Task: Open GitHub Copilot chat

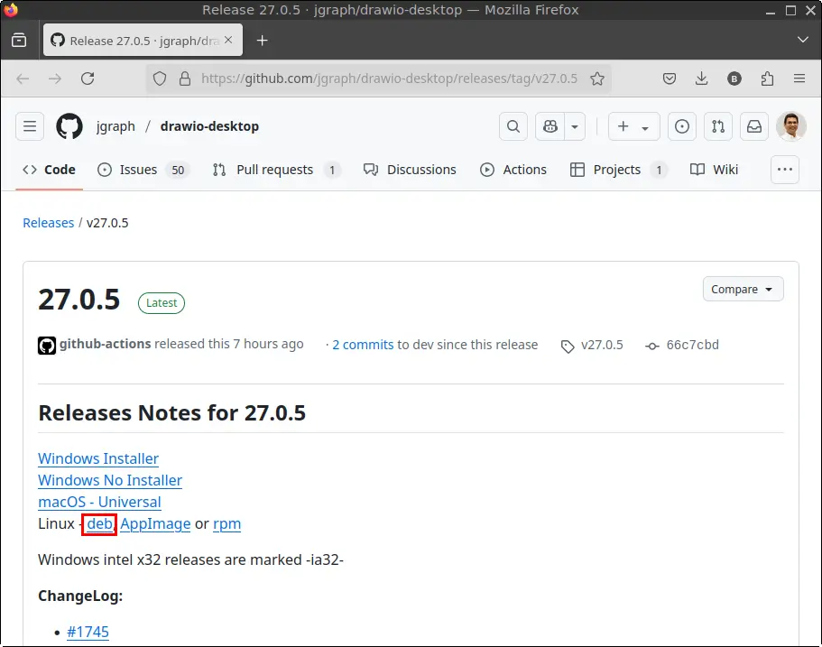Action: [x=550, y=126]
